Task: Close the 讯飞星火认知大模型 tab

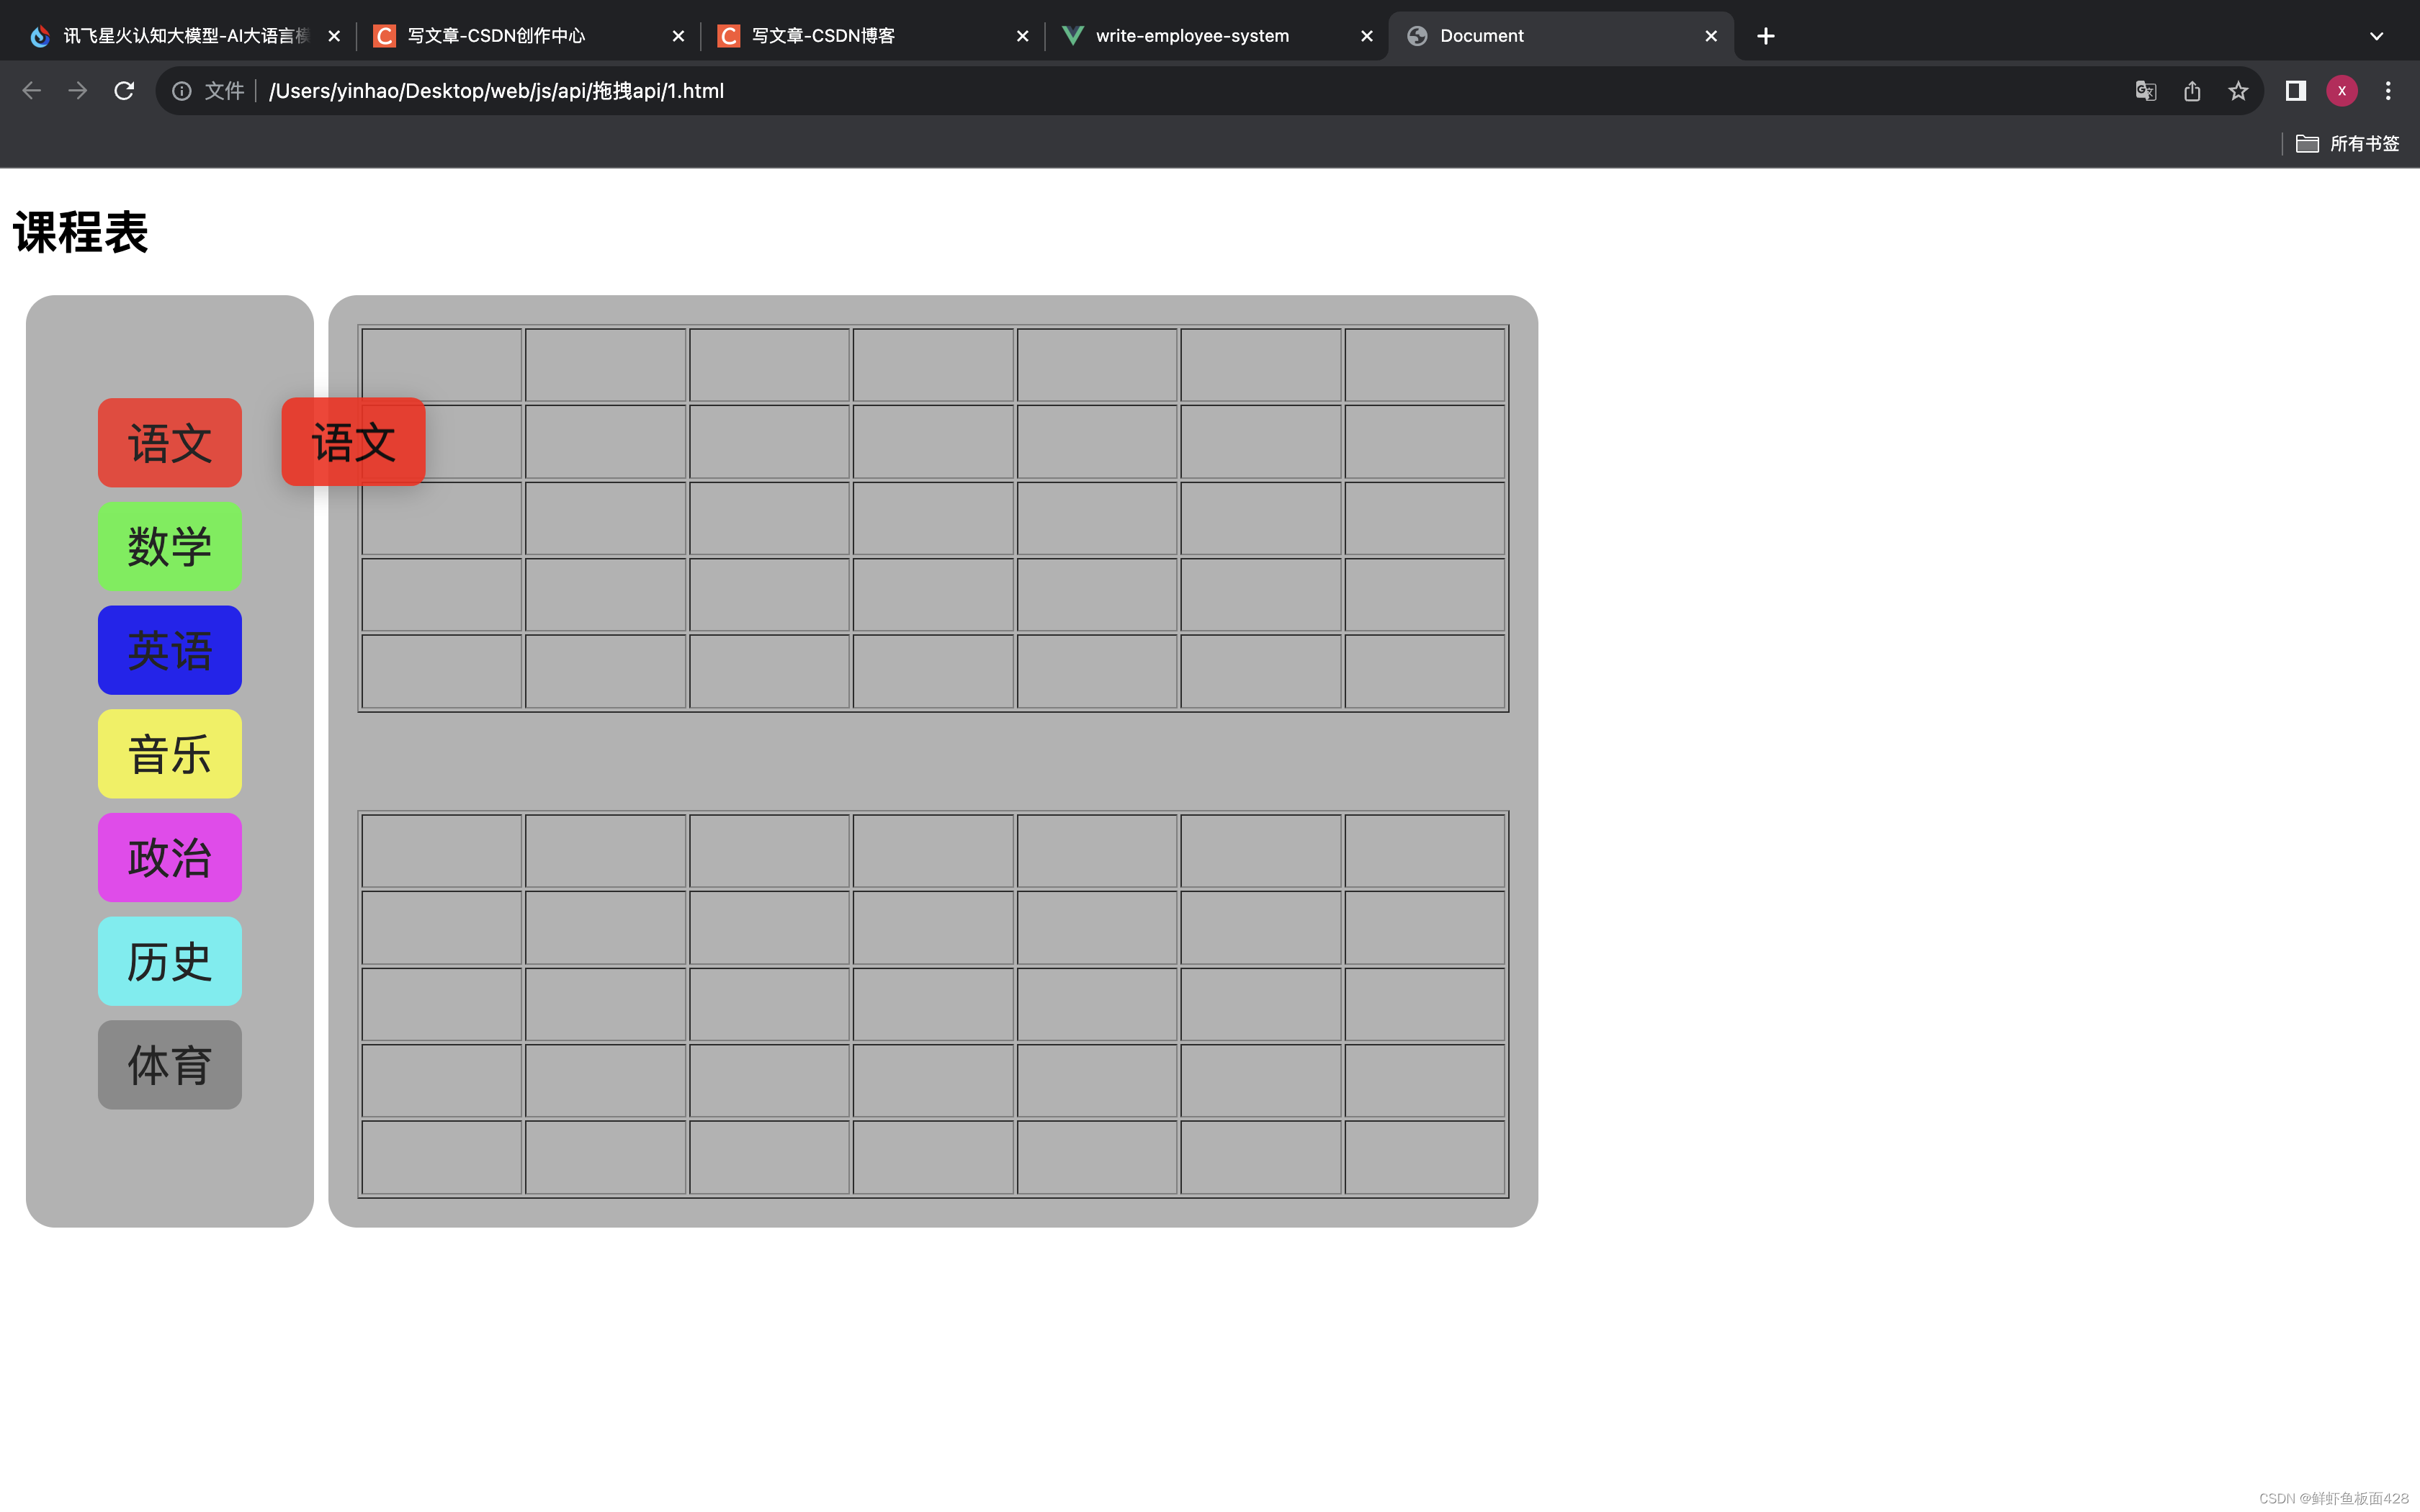Action: tap(334, 36)
